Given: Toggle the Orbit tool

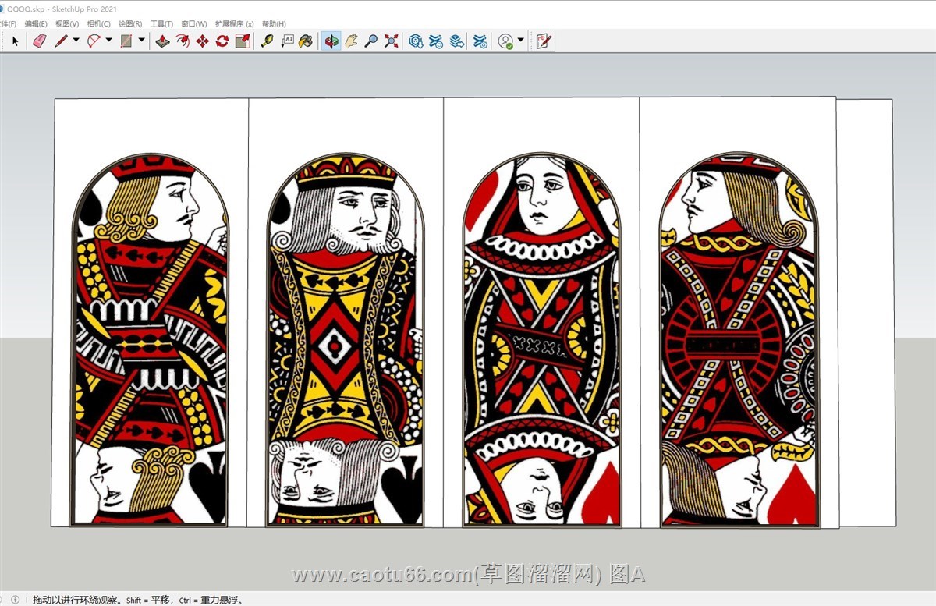Looking at the screenshot, I should (x=331, y=41).
